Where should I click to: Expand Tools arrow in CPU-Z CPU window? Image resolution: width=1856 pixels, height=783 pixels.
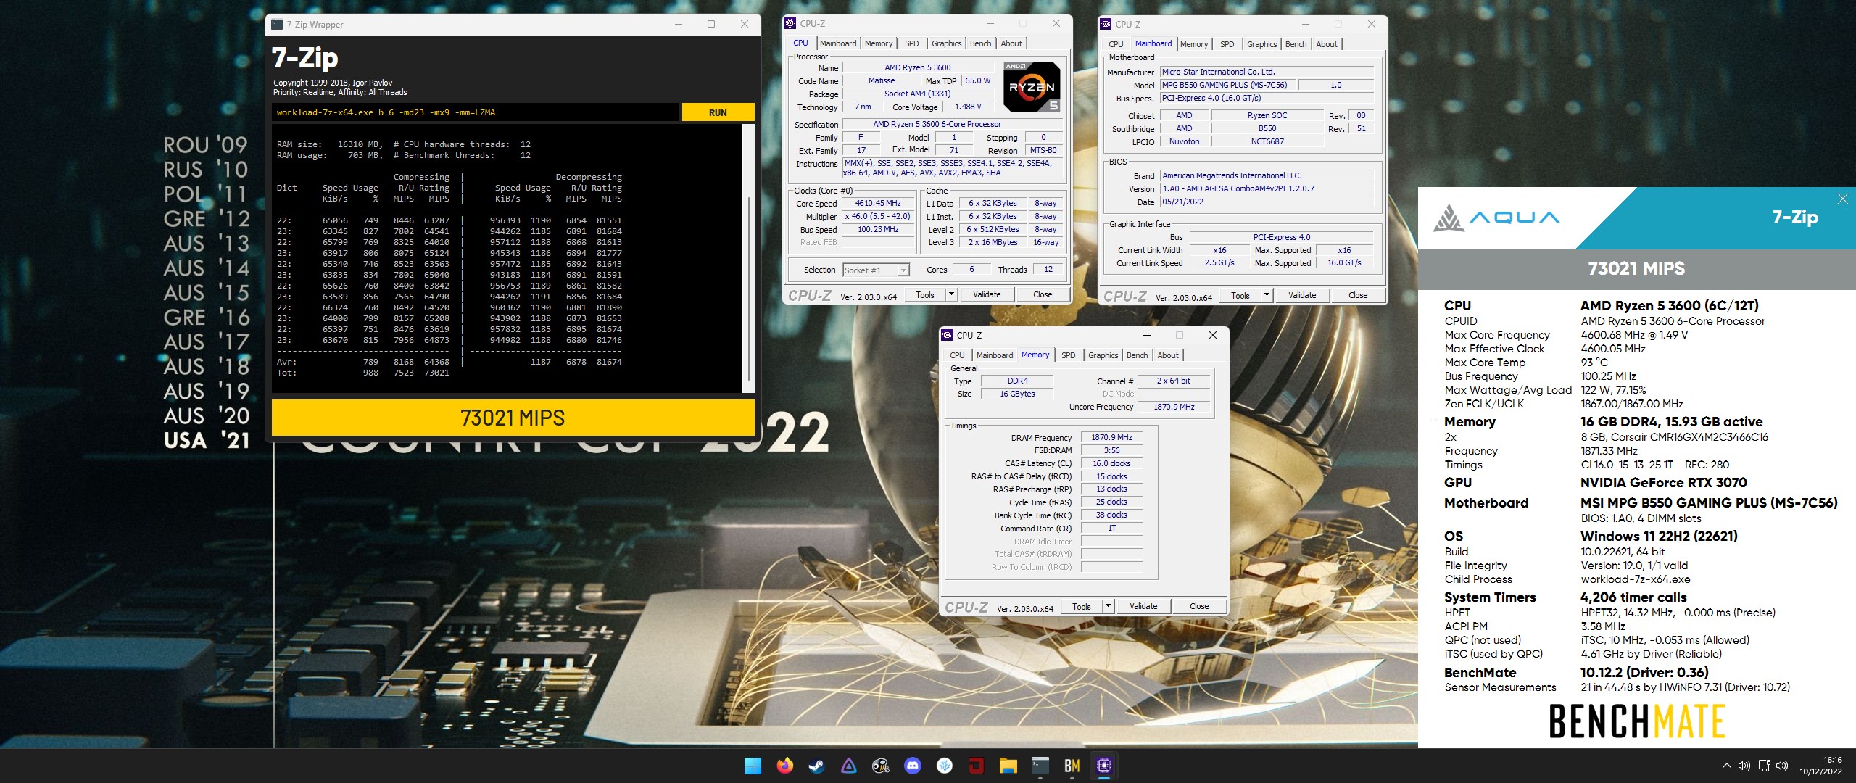pyautogui.click(x=951, y=294)
